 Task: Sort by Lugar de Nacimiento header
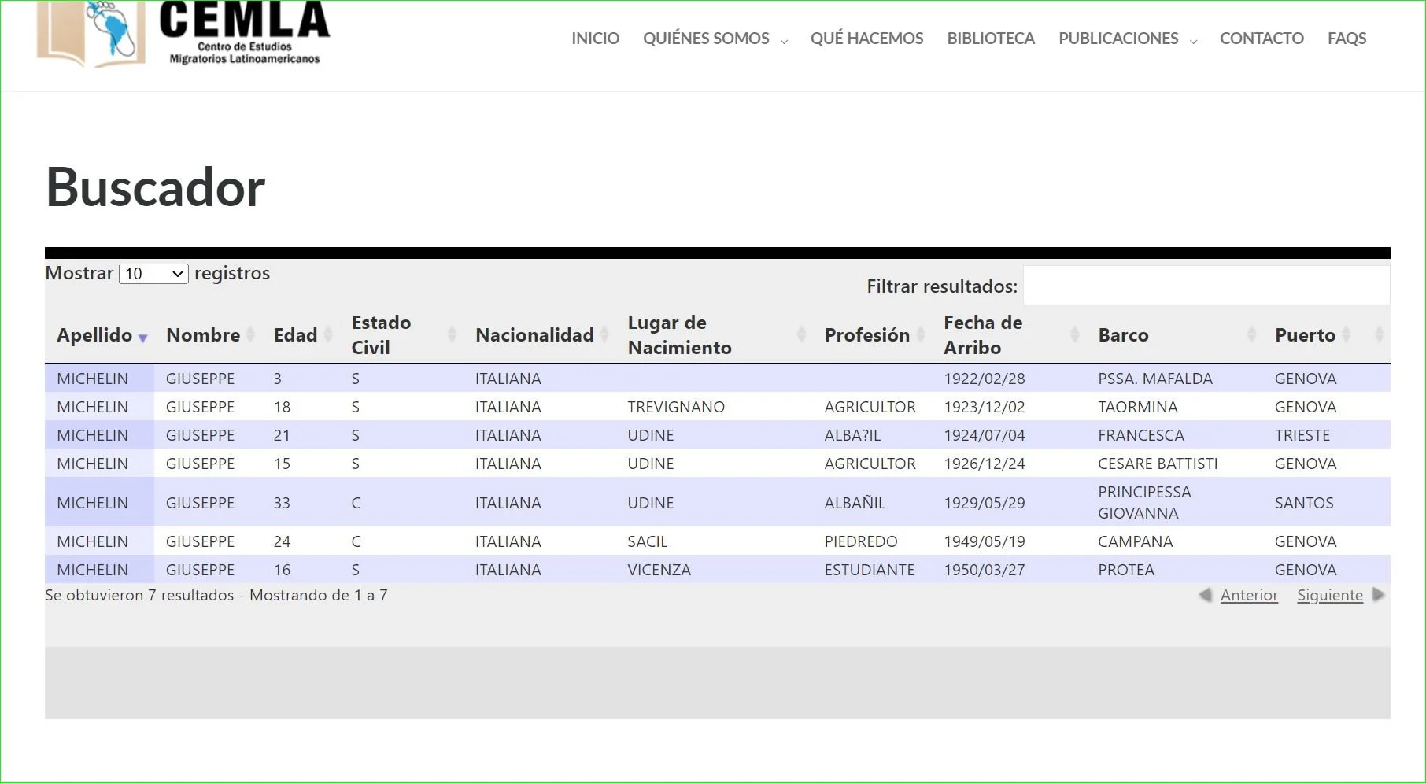coord(679,335)
